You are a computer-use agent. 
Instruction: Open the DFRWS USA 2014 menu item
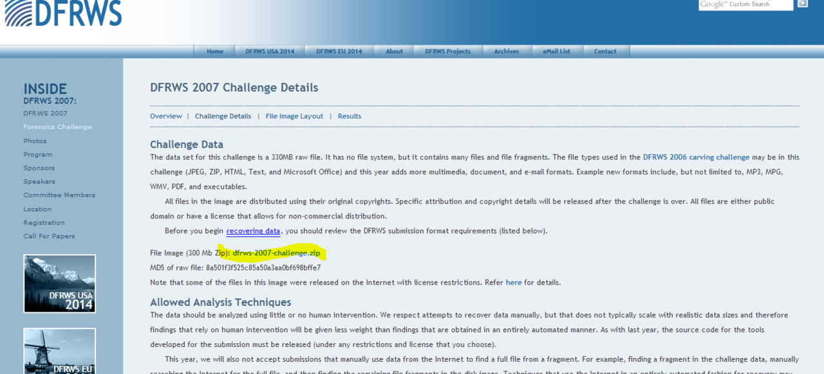click(270, 51)
